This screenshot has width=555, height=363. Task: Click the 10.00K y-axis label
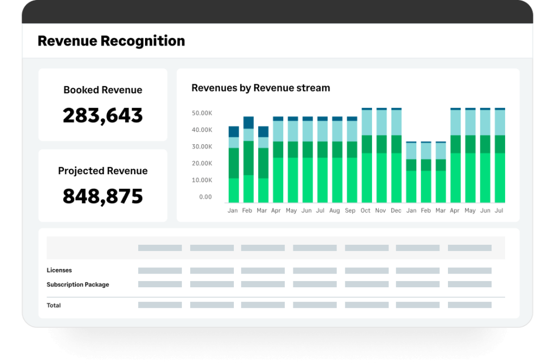coord(202,180)
